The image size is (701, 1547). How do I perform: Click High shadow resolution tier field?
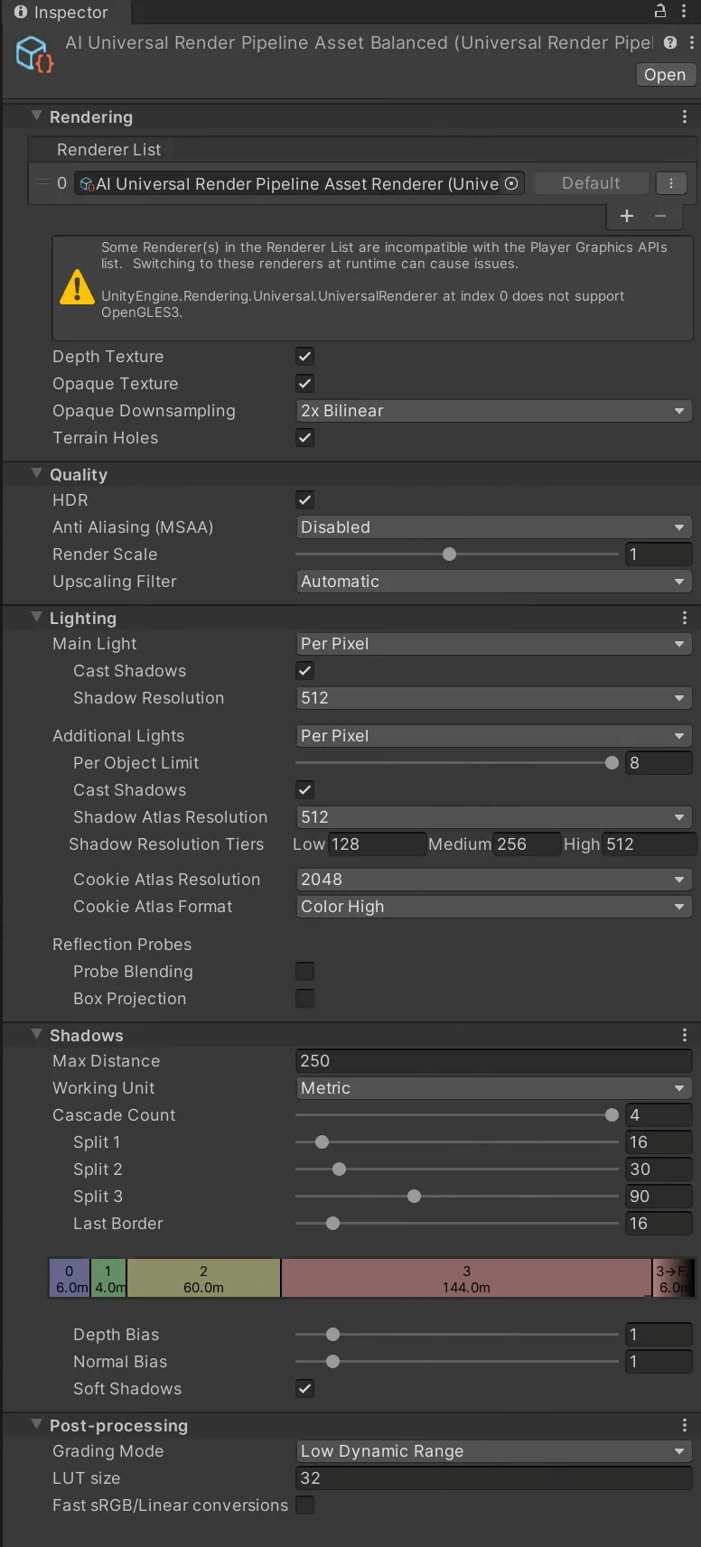point(649,844)
